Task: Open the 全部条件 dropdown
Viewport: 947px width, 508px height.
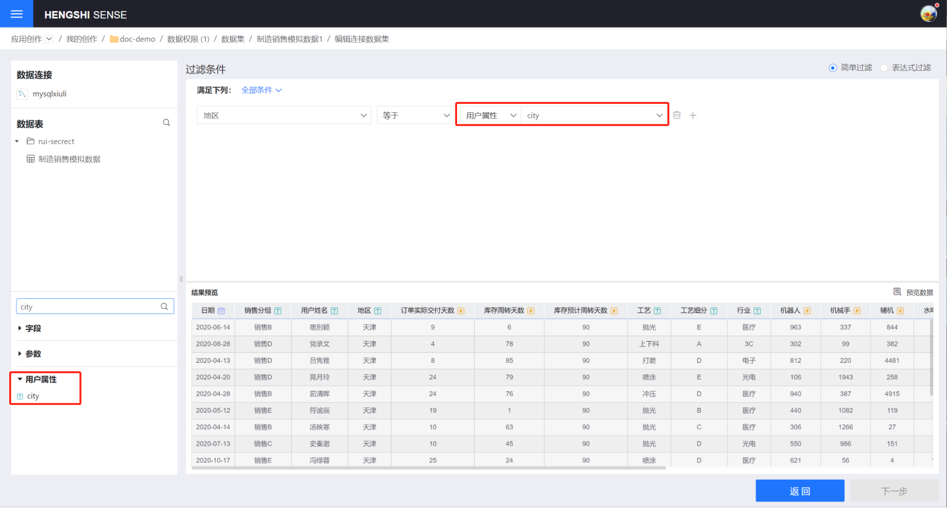Action: (x=261, y=90)
